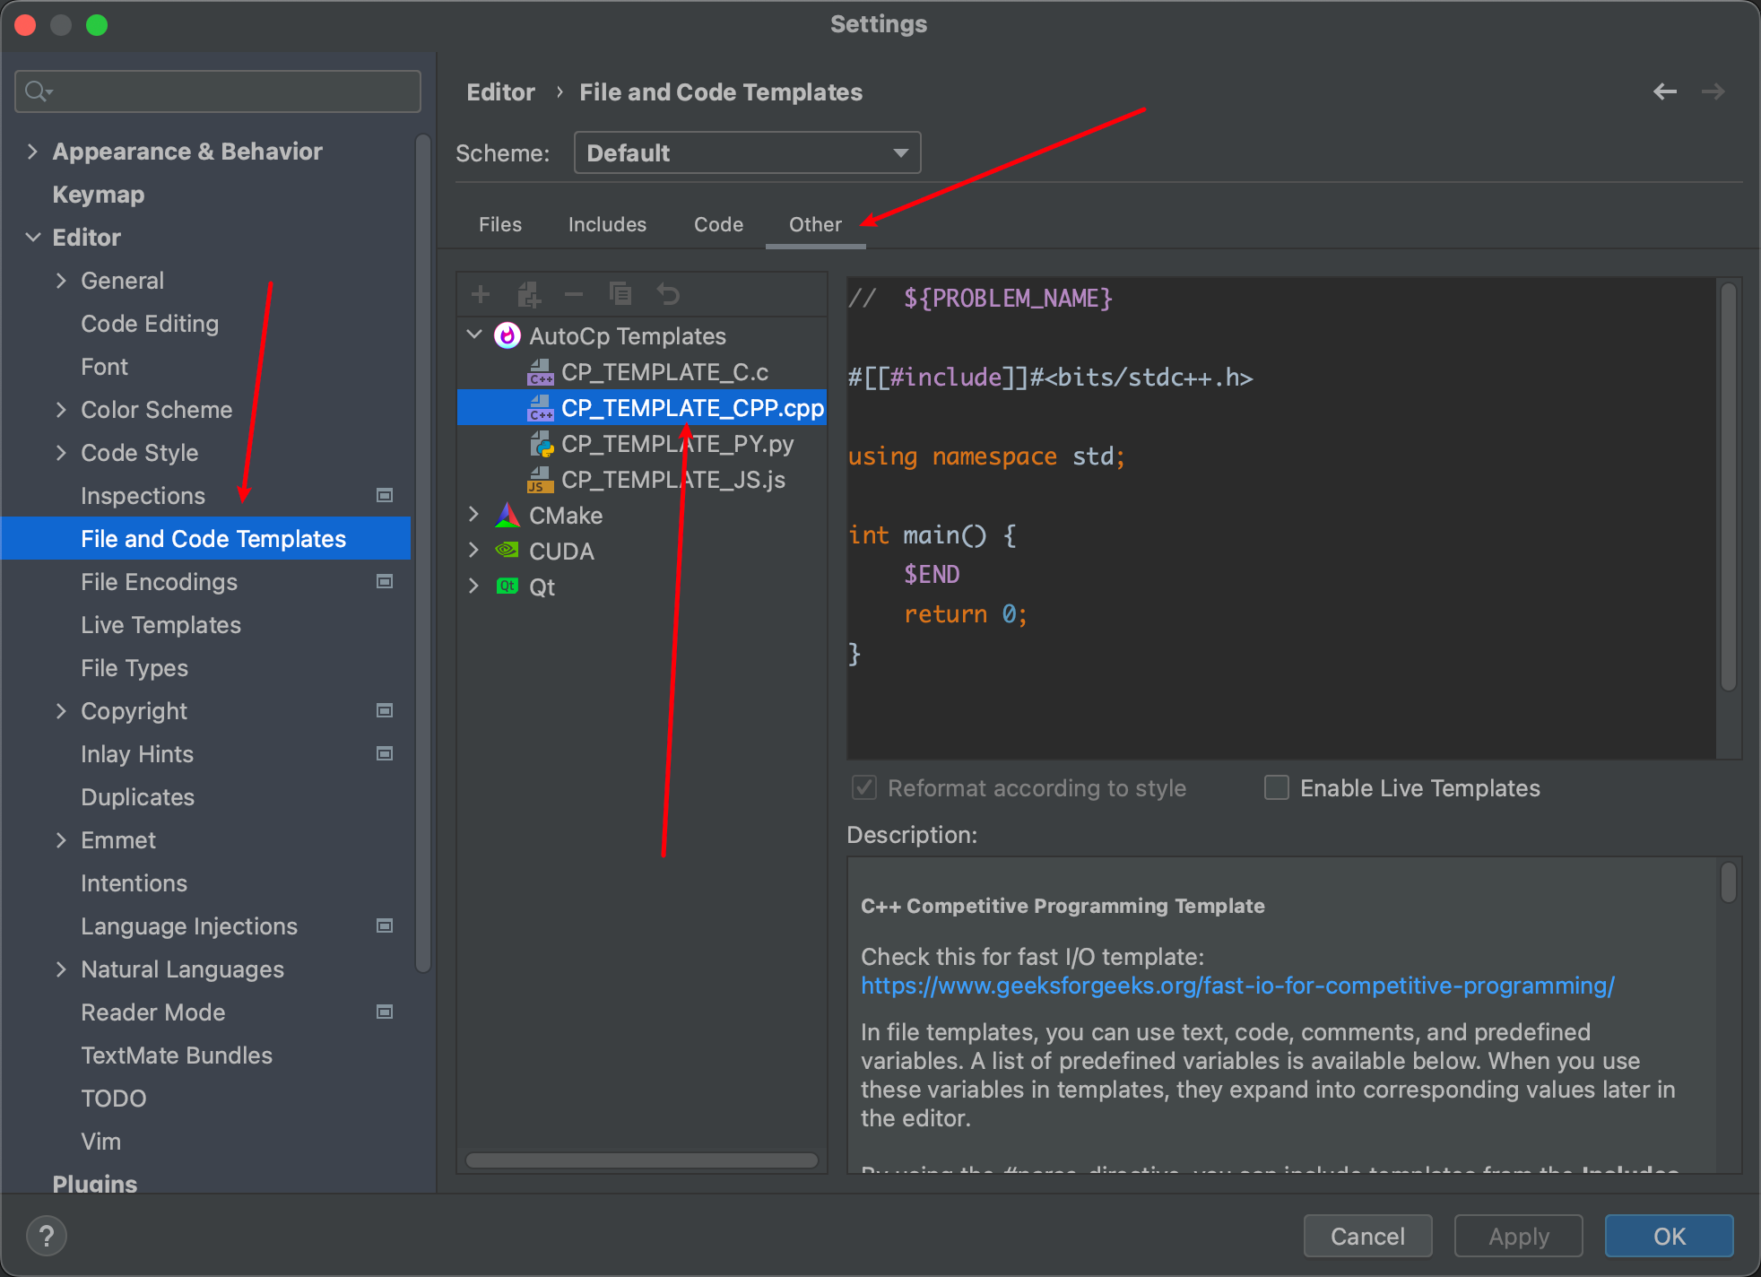Click the Reset to Original Template icon
The height and width of the screenshot is (1277, 1761).
pos(668,294)
